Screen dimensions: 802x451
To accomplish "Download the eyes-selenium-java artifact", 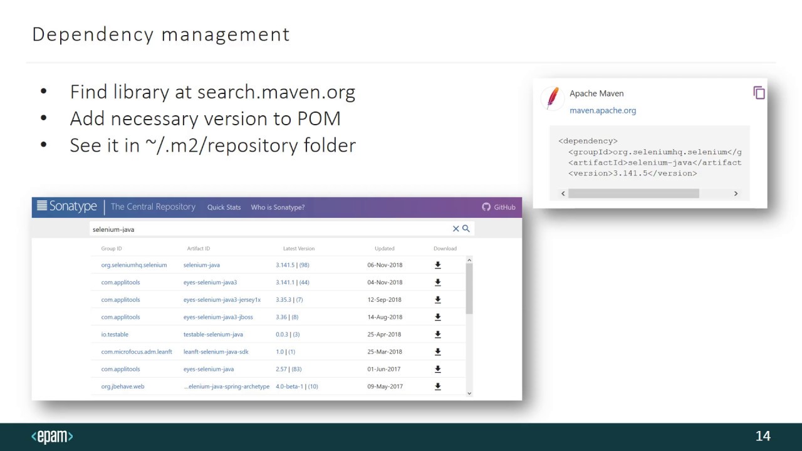I will click(x=437, y=370).
